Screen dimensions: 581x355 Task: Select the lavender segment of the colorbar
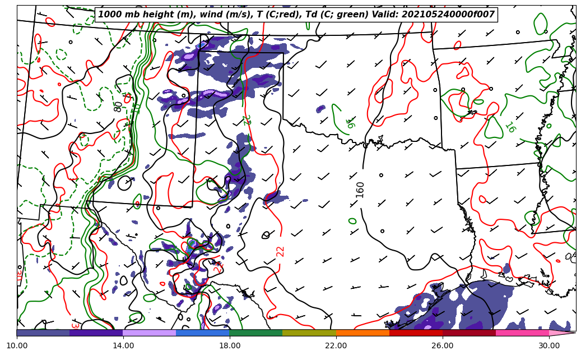click(x=149, y=333)
